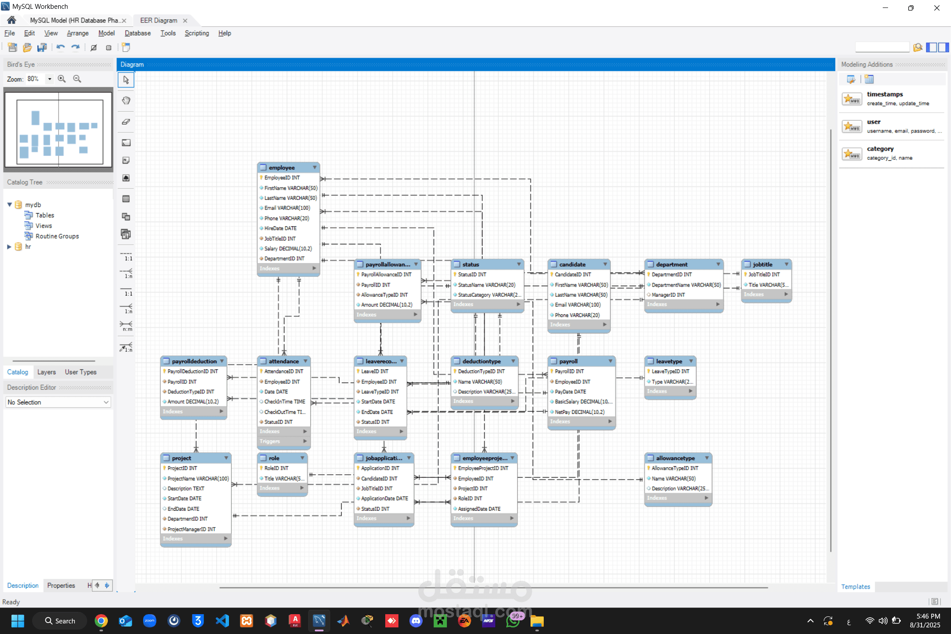Screen dimensions: 951x634
Task: Switch to the User Types tab
Action: point(81,372)
